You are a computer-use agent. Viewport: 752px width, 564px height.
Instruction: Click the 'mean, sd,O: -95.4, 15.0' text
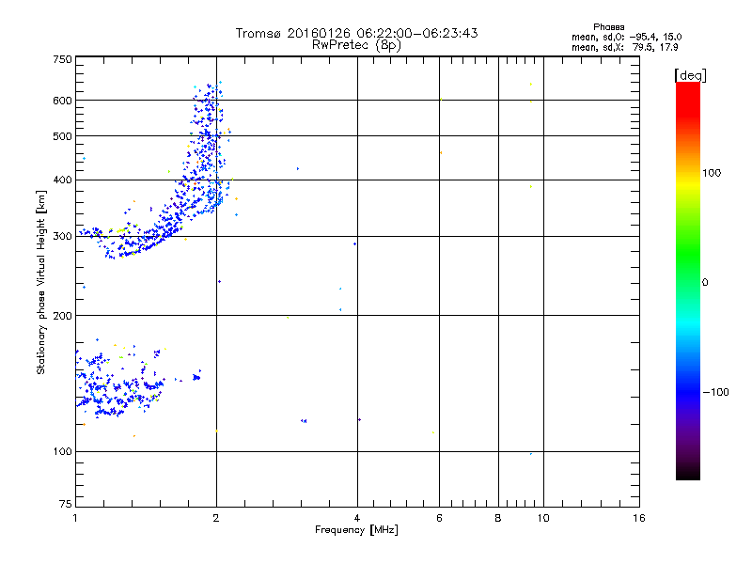click(626, 37)
